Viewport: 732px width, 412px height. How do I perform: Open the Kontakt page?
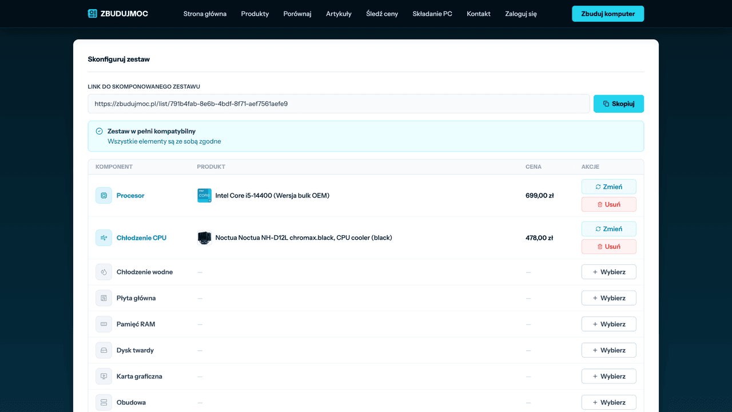tap(479, 14)
